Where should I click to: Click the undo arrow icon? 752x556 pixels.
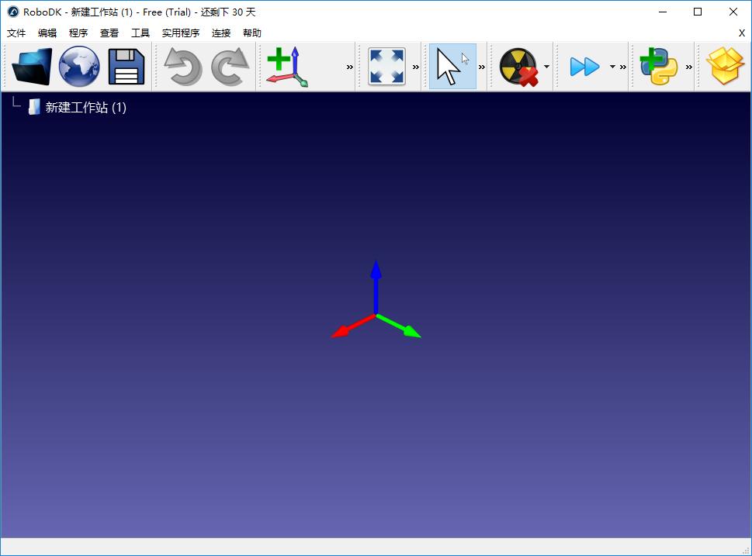182,67
